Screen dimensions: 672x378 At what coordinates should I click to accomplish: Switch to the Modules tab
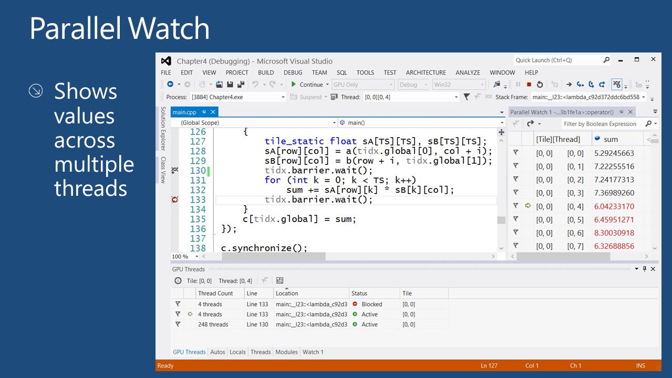tap(286, 352)
